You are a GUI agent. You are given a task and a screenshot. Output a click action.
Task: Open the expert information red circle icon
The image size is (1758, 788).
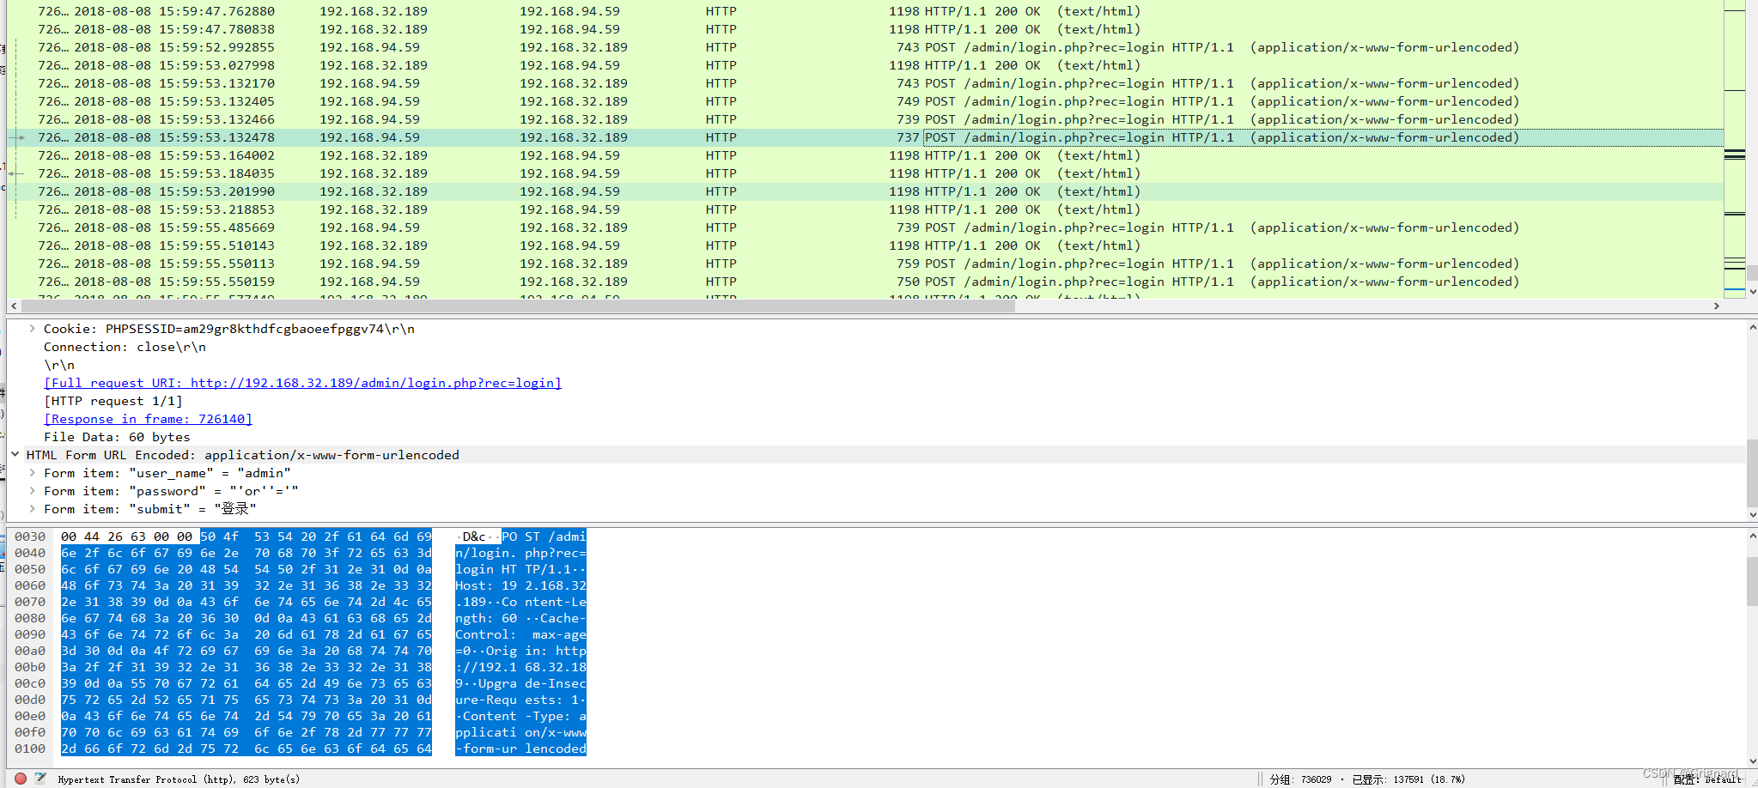click(x=21, y=779)
